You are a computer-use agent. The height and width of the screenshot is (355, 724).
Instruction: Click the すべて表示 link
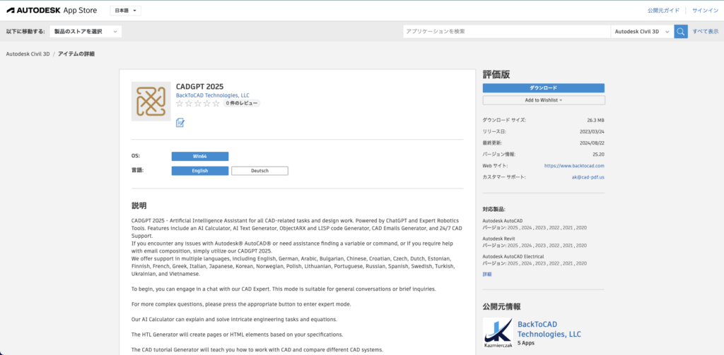(705, 32)
